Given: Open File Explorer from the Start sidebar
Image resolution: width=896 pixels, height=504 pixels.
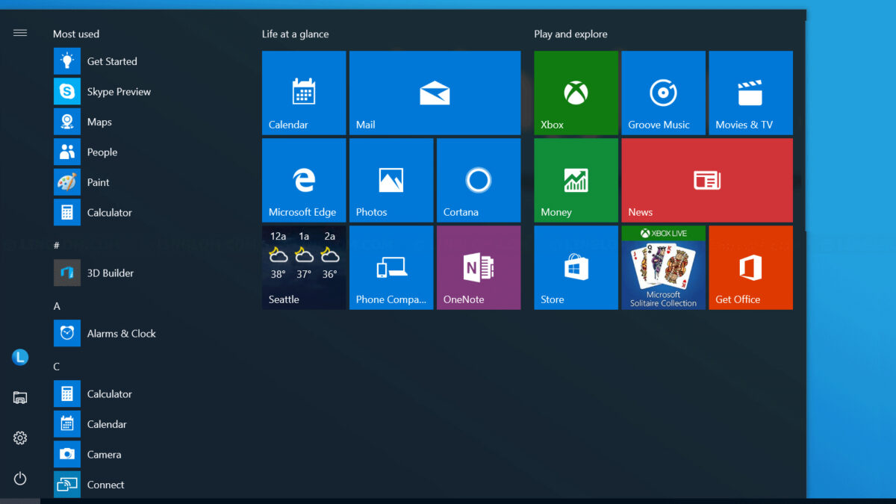Looking at the screenshot, I should tap(20, 398).
